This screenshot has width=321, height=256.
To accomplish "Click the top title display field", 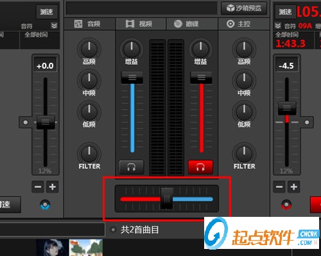I will (142, 8).
